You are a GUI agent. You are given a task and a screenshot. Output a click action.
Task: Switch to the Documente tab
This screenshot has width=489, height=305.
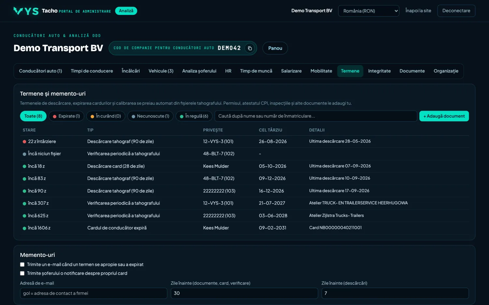[x=412, y=71]
